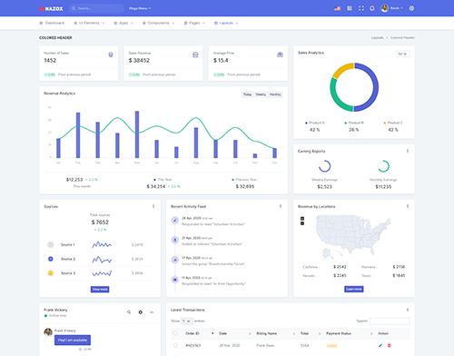Open the Mega Menu dropdown

pyautogui.click(x=140, y=8)
